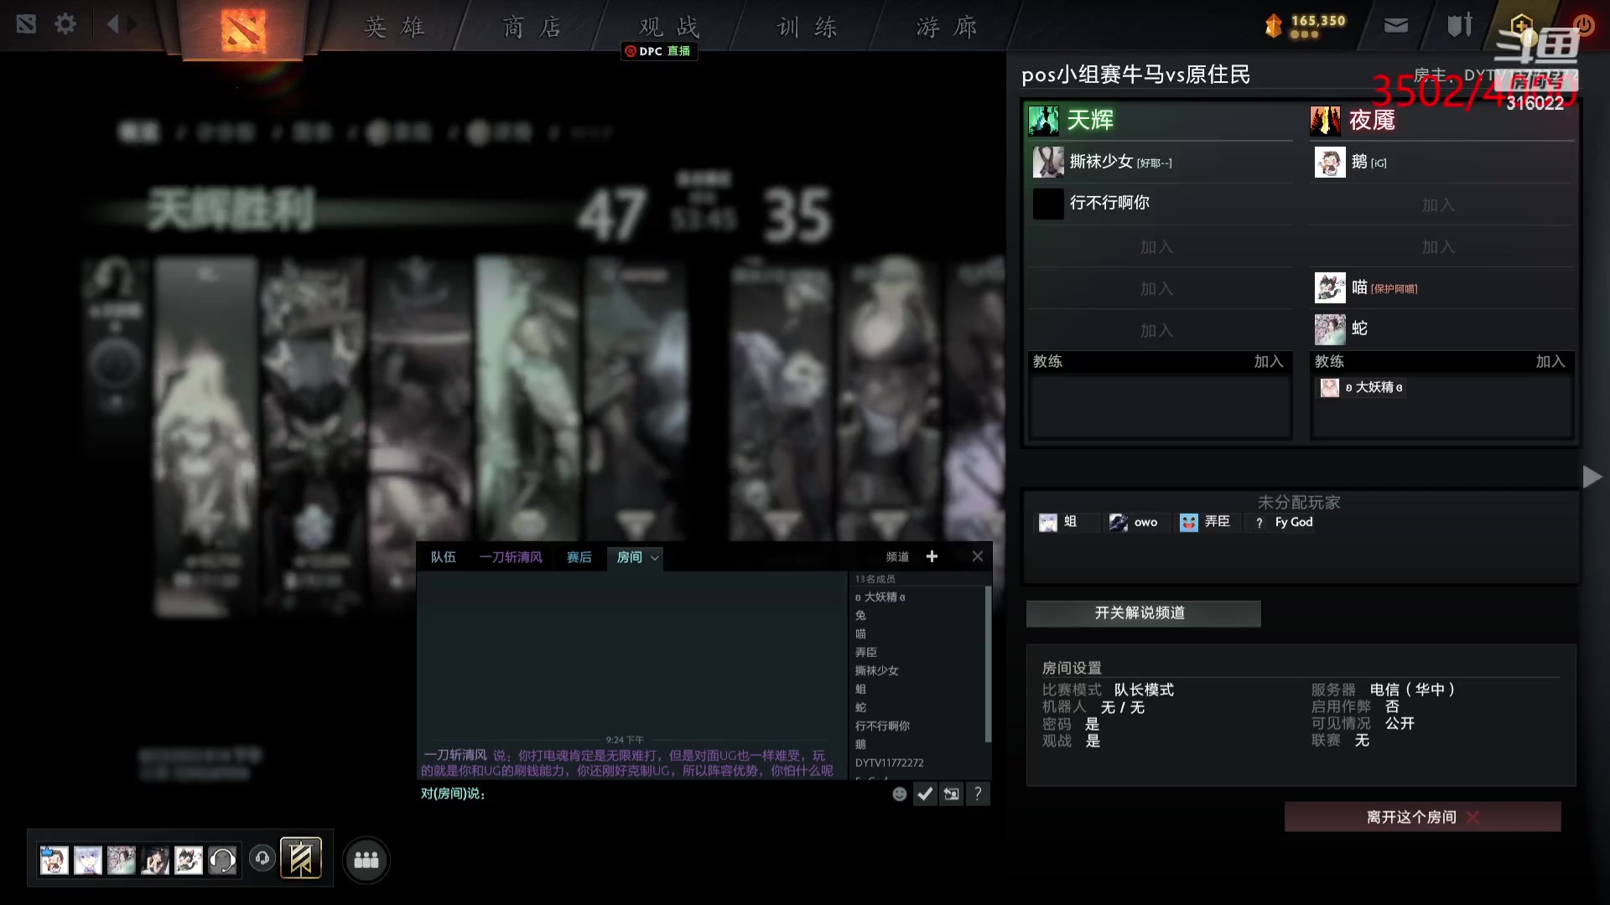Click the chat member list scrollbar

[988, 664]
